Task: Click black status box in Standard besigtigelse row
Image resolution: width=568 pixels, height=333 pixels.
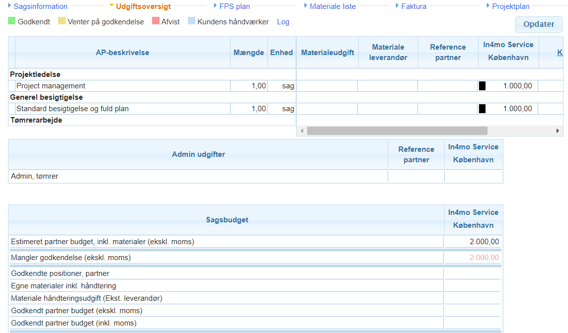Action: tap(482, 109)
